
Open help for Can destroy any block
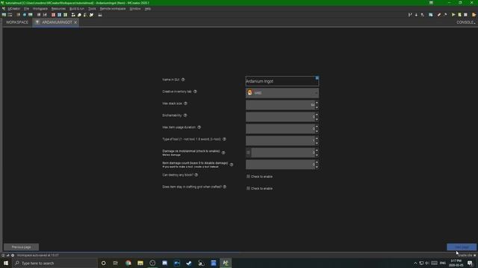click(196, 175)
